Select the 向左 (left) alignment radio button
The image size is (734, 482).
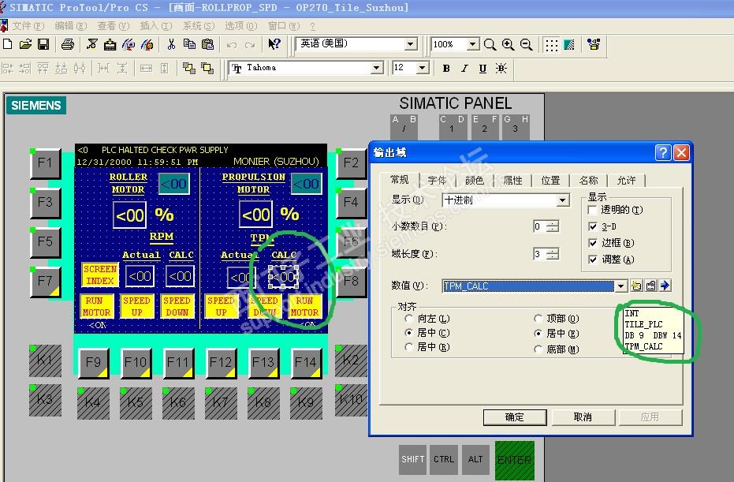click(408, 319)
